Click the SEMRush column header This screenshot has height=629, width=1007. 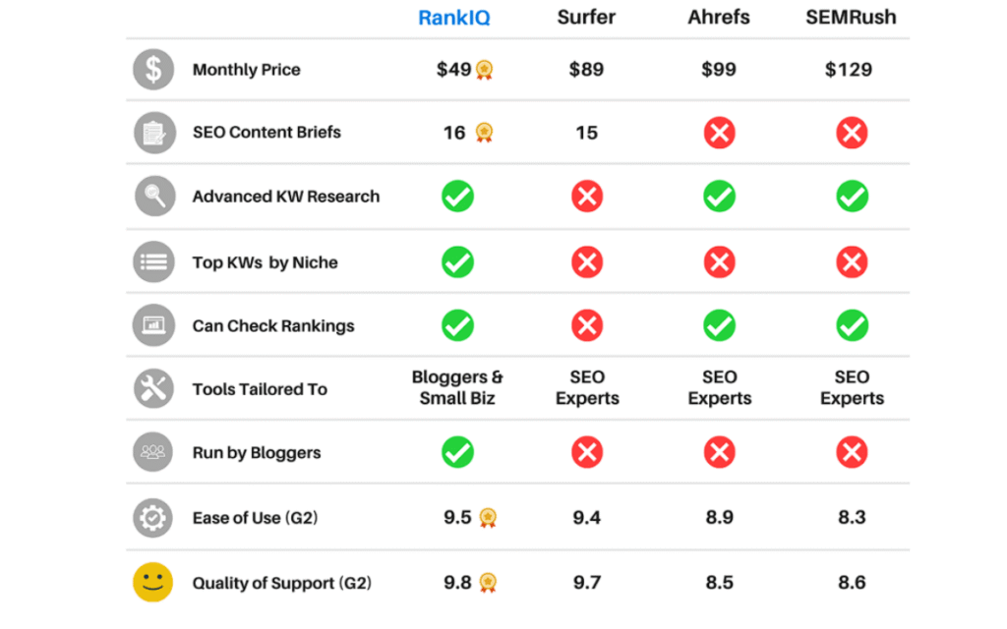coord(851,18)
